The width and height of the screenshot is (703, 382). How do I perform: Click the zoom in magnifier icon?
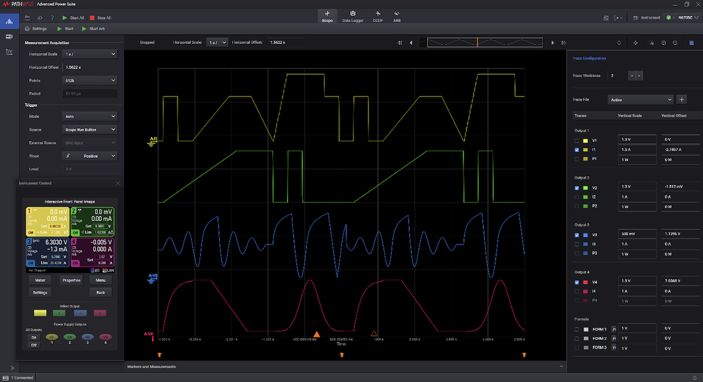664,43
